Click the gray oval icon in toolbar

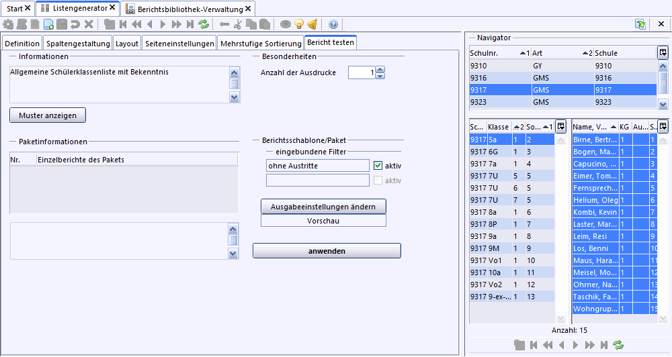tap(286, 24)
